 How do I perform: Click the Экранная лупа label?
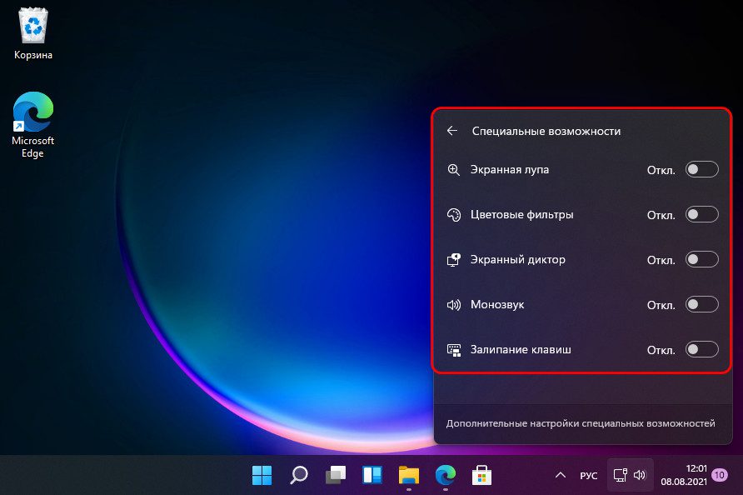(x=510, y=170)
